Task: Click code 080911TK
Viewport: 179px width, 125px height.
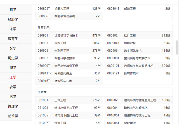Action: tap(45, 73)
